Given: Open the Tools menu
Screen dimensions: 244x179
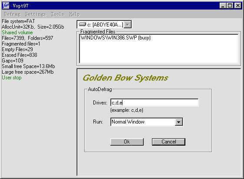Looking at the screenshot, I should [x=58, y=14].
